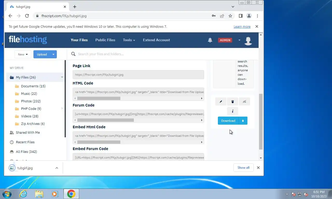This screenshot has height=199, width=332.
Task: Open the Chrome tab search chevron
Action: click(233, 7)
